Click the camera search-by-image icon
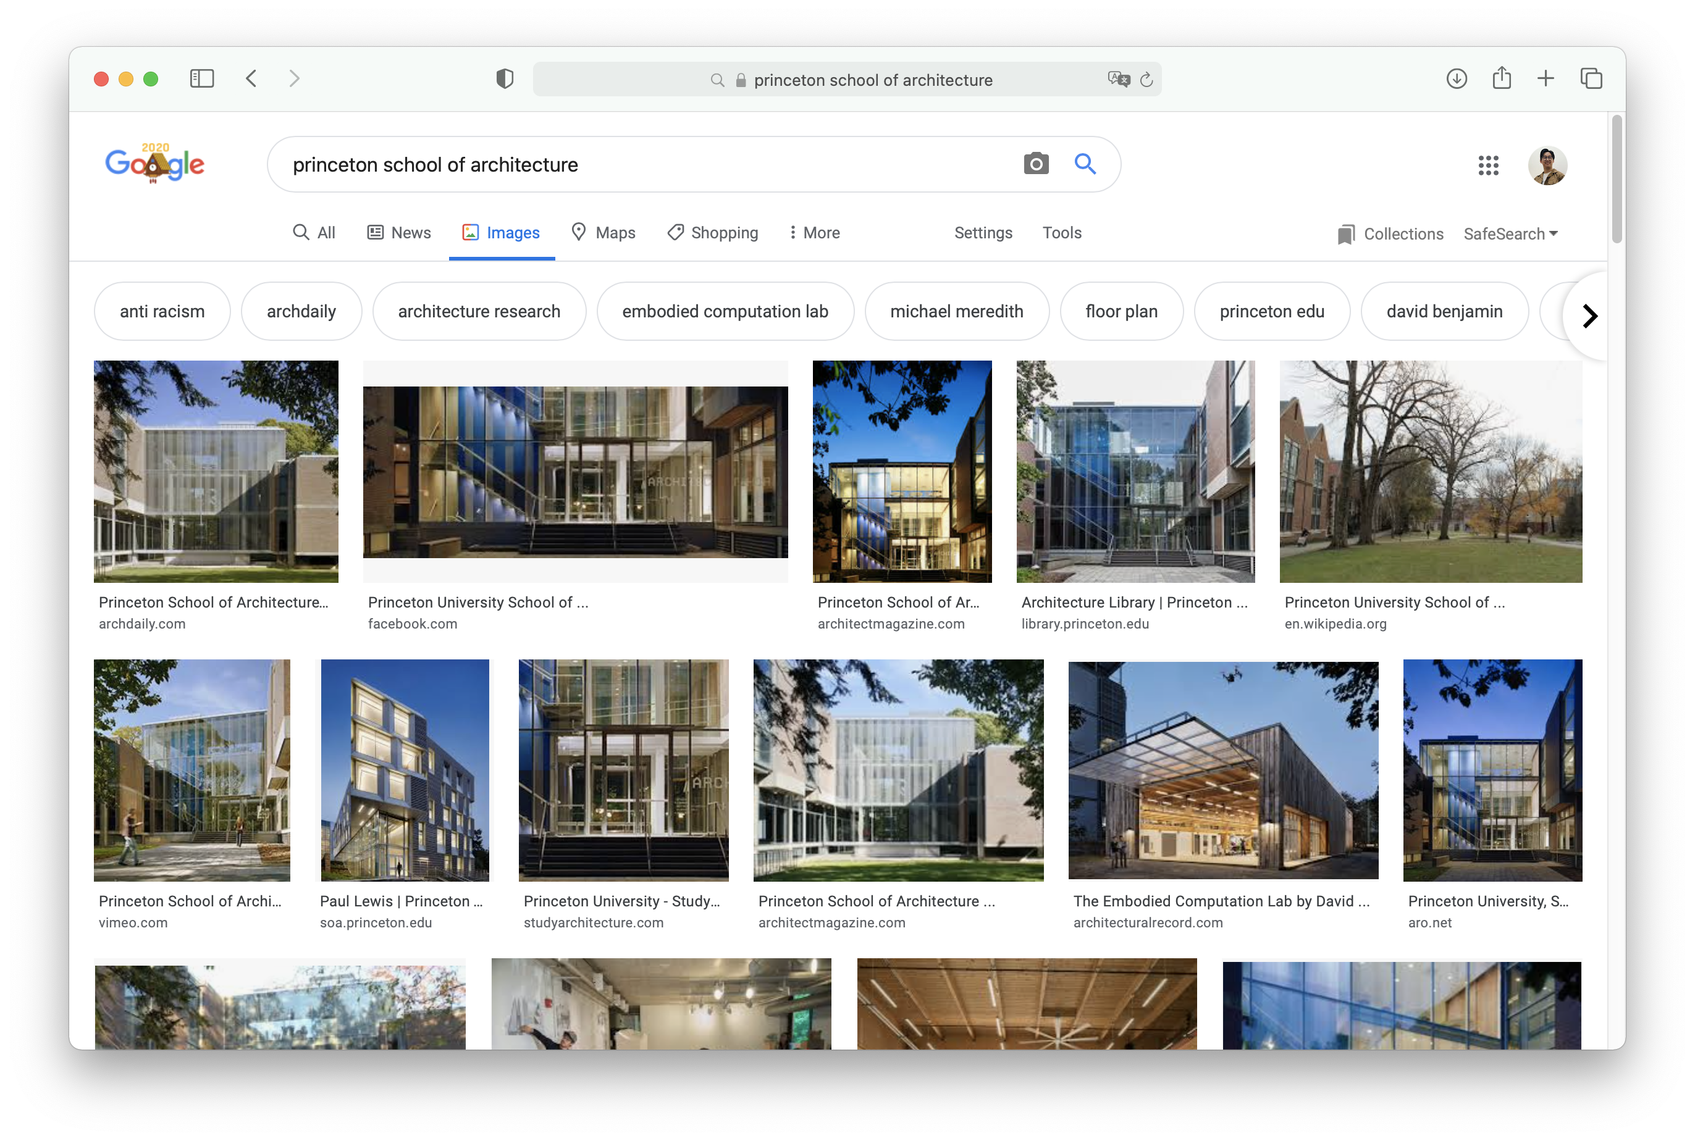The height and width of the screenshot is (1141, 1695). 1035,164
